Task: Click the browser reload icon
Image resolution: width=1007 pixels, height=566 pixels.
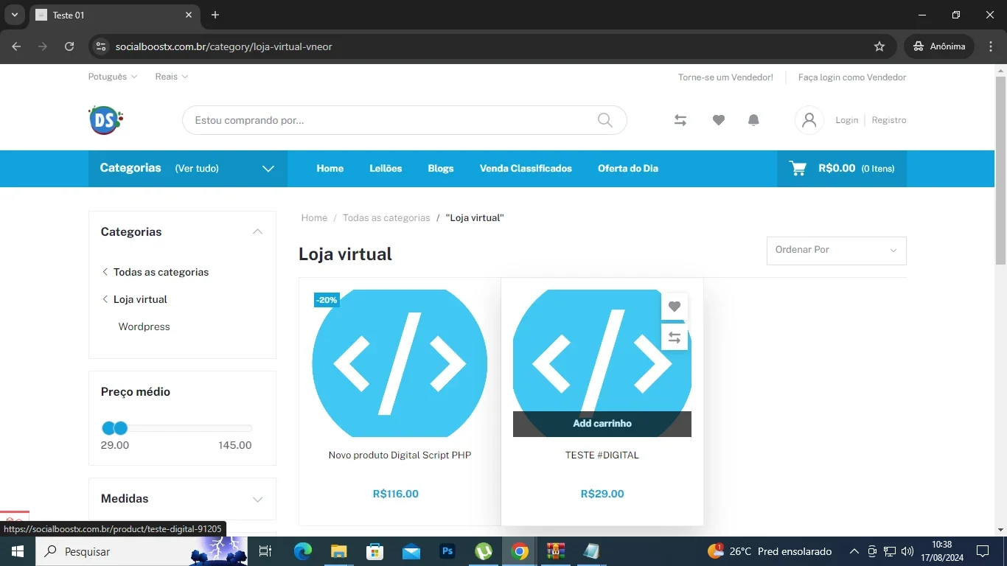Action: pos(69,46)
